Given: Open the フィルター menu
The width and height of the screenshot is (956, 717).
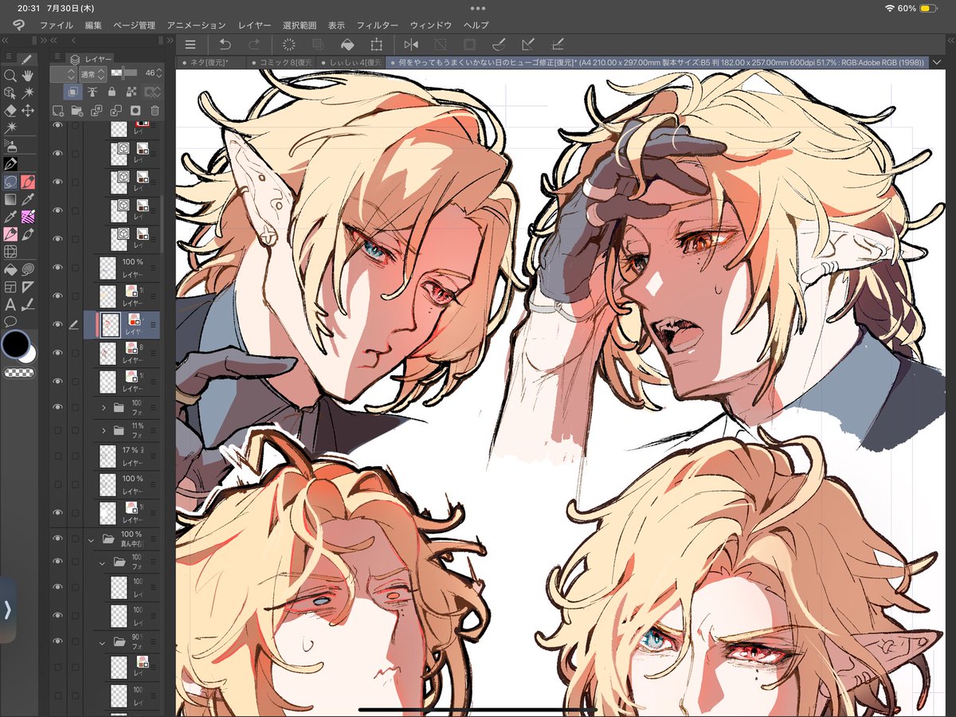Looking at the screenshot, I should click(378, 25).
